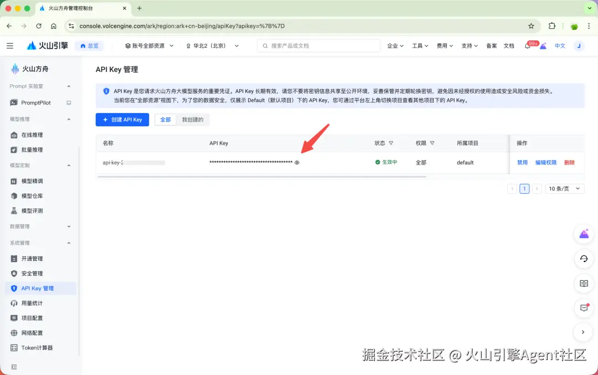Open activation management 开通管理
598x375 pixels.
[x=32, y=258]
